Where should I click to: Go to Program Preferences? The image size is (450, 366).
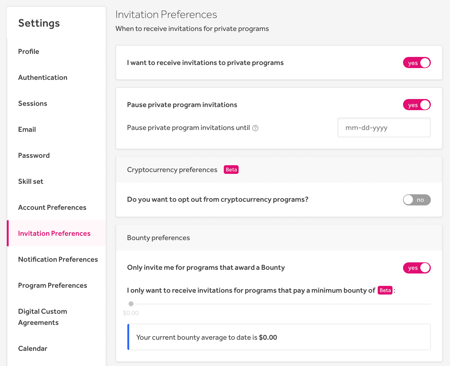(53, 286)
